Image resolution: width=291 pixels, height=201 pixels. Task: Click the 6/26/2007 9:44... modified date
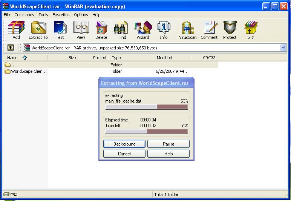coord(172,71)
